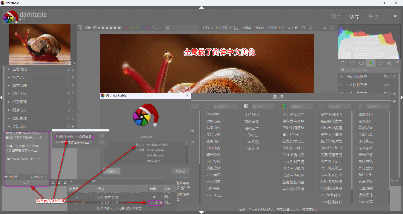Open module presets hamburger menu icon

coord(397,63)
